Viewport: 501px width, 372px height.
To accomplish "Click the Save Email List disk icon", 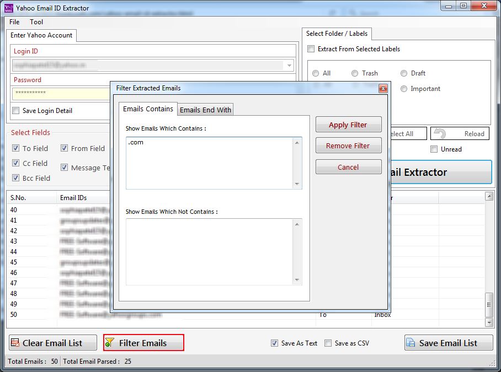I will click(411, 343).
